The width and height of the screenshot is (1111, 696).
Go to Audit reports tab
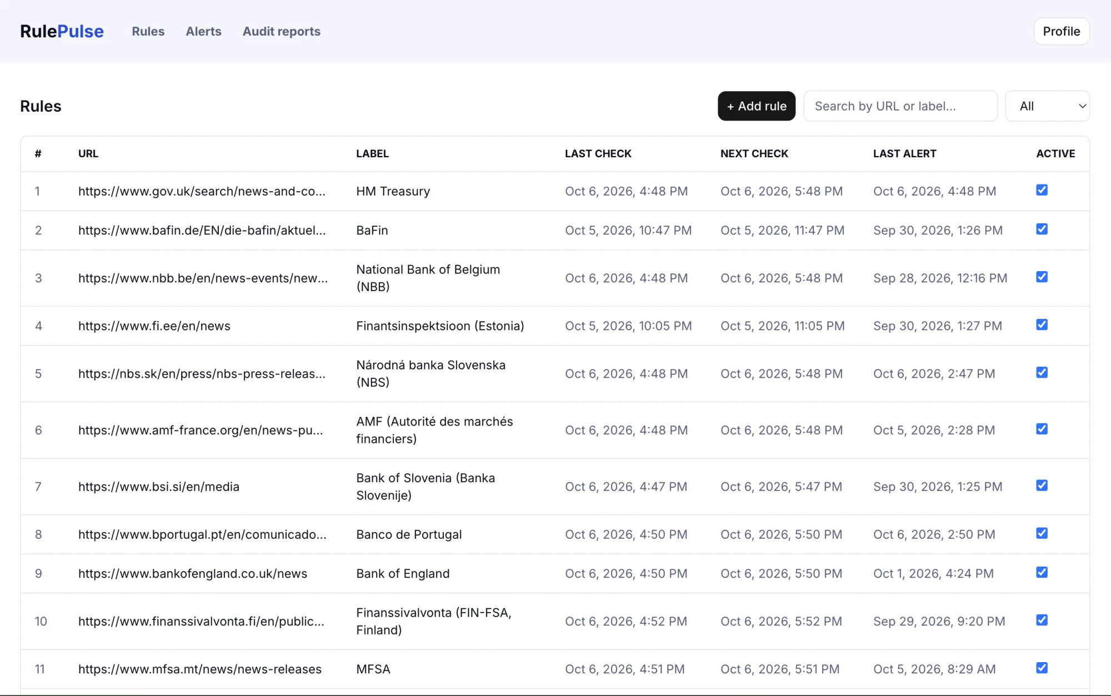coord(282,31)
